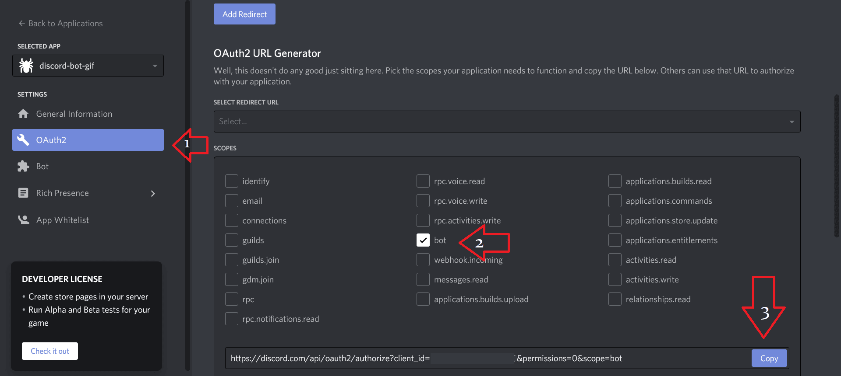Viewport: 841px width, 376px height.
Task: Enable the messages.read scope checkbox
Action: (x=423, y=279)
